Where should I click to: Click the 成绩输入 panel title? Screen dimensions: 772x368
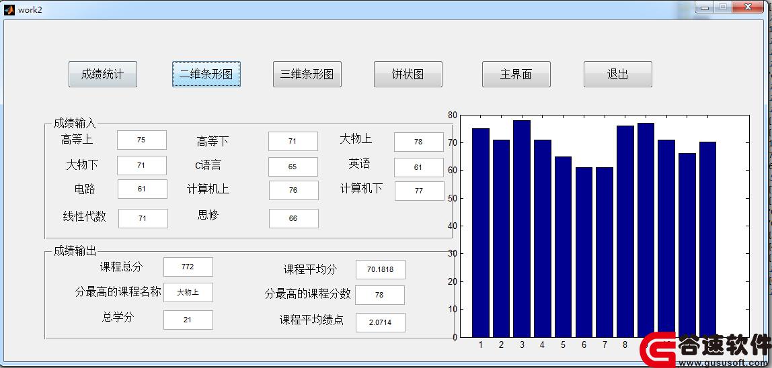75,124
